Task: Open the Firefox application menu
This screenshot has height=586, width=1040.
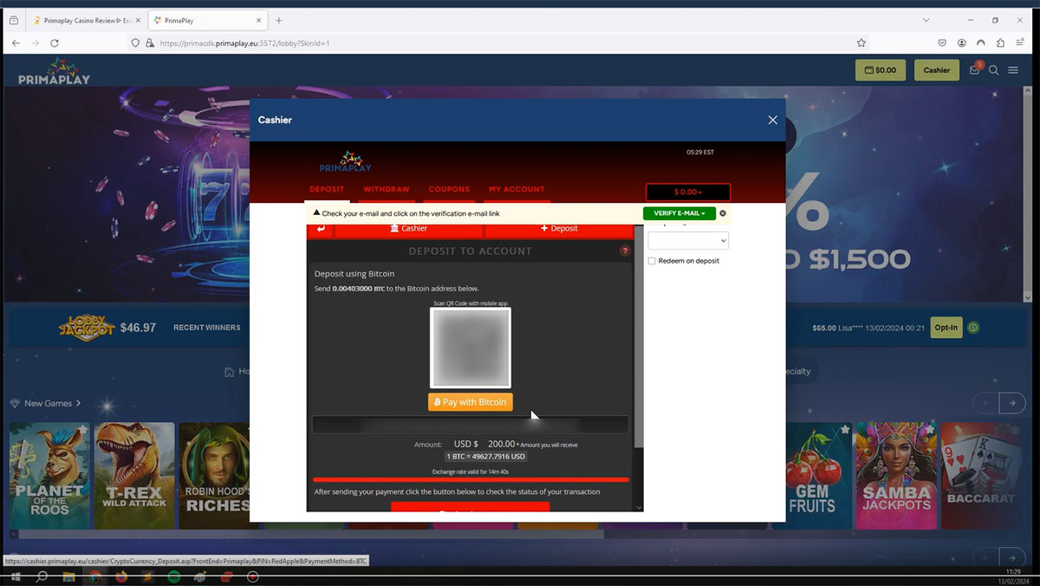Action: [1020, 42]
